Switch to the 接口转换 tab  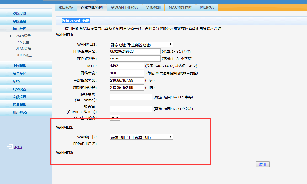66,8
